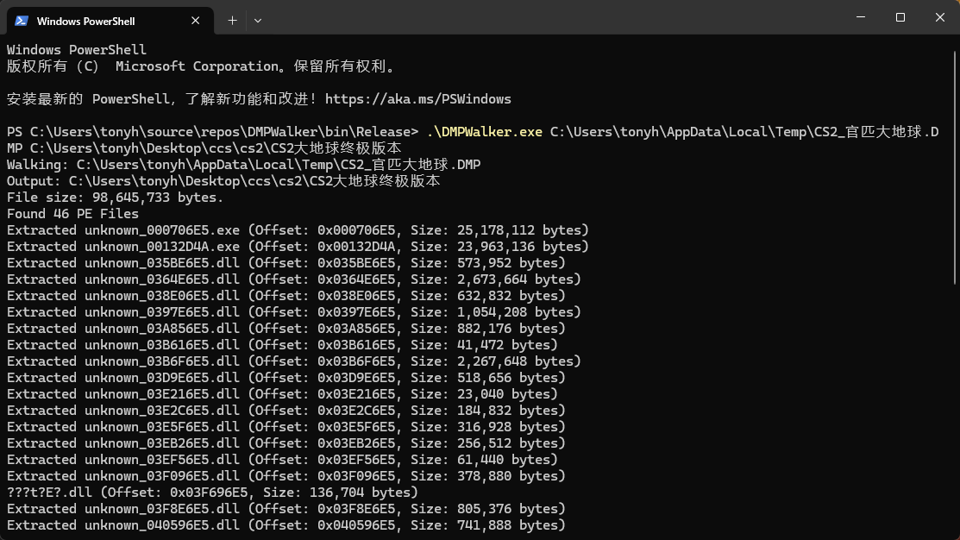Expand the new tab profile dropdown
The width and height of the screenshot is (960, 540).
258,21
